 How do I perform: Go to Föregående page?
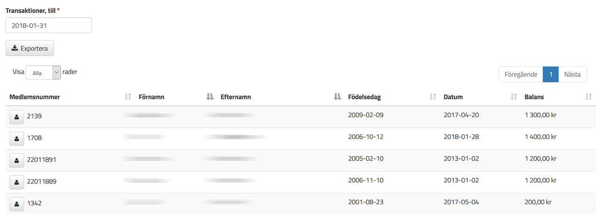click(x=521, y=74)
